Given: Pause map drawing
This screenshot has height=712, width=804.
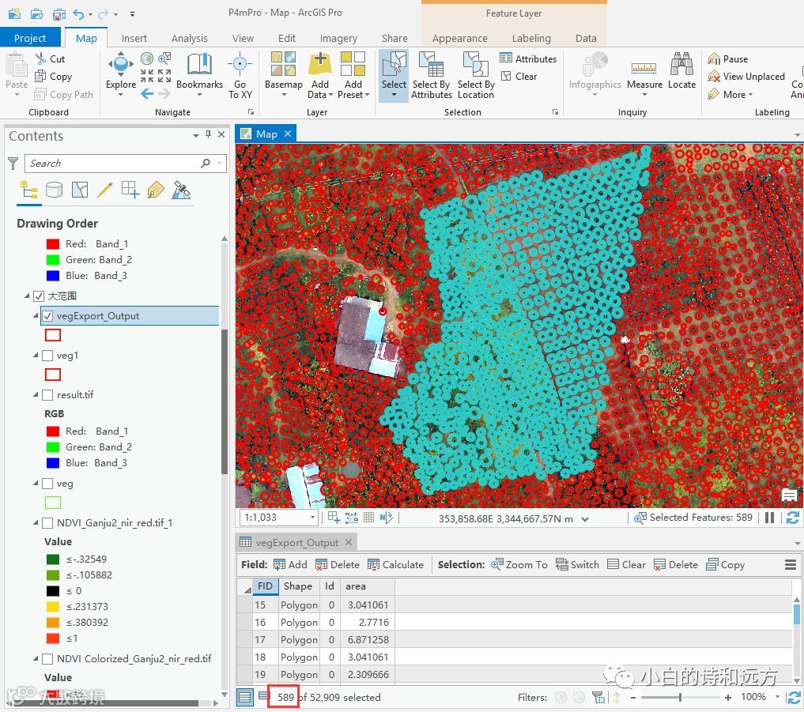Looking at the screenshot, I should (769, 518).
